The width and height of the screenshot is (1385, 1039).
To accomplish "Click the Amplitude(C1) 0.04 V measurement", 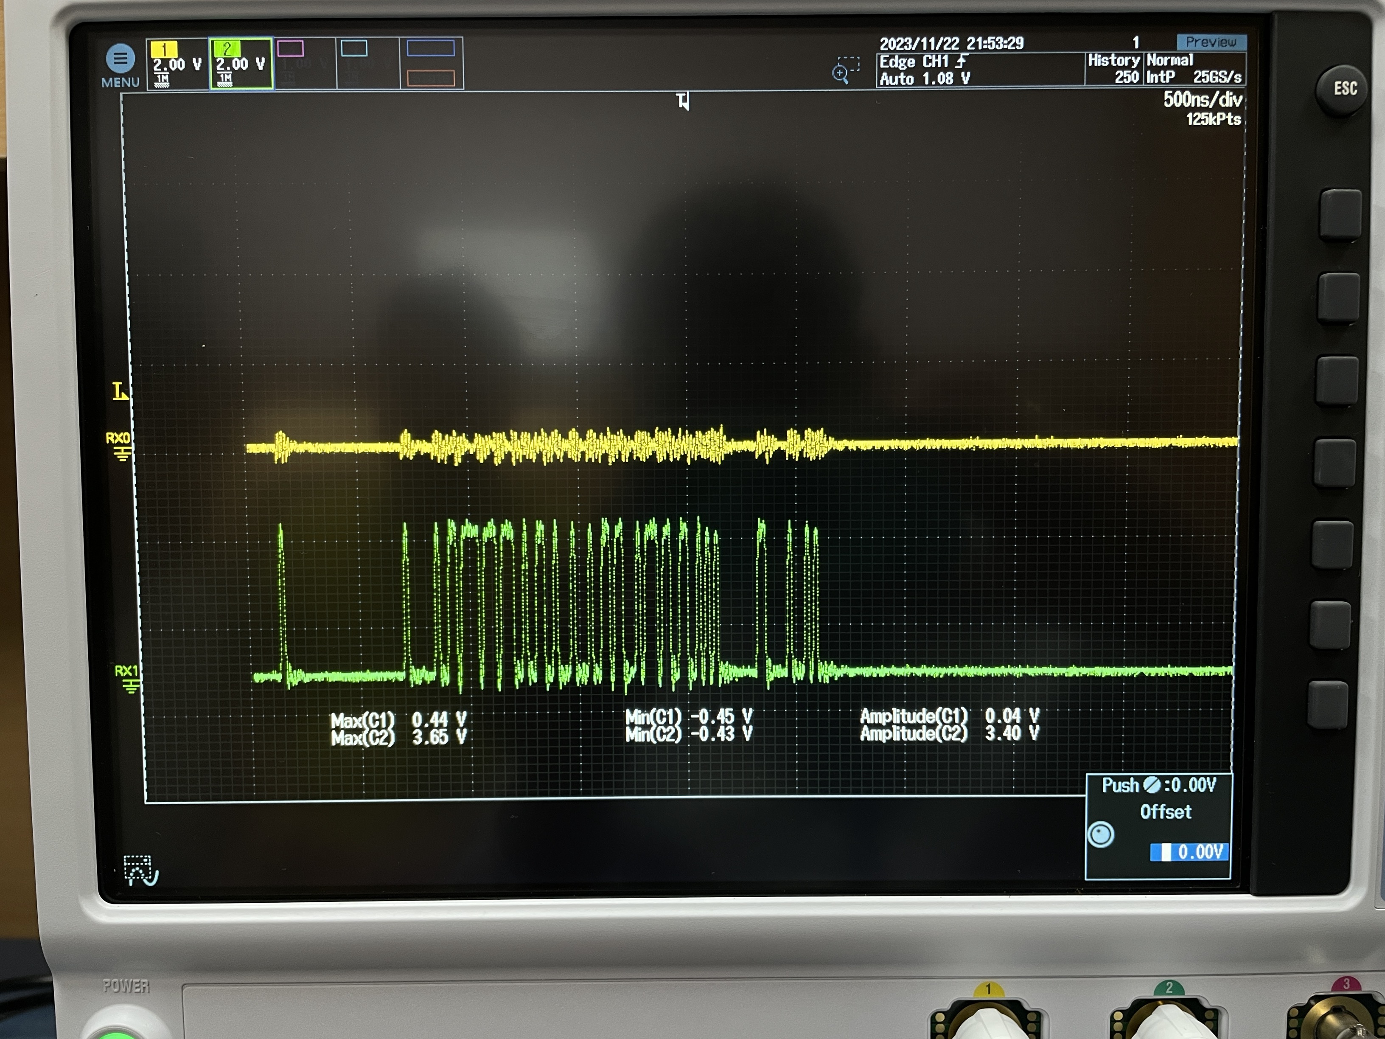I will click(950, 715).
